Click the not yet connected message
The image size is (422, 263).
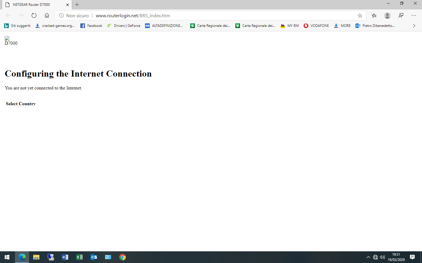coord(43,88)
